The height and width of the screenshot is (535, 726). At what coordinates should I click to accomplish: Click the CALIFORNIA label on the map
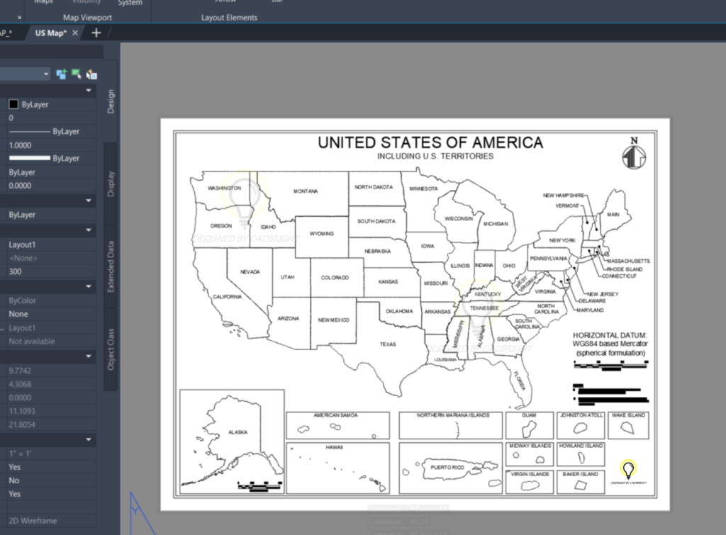point(228,297)
